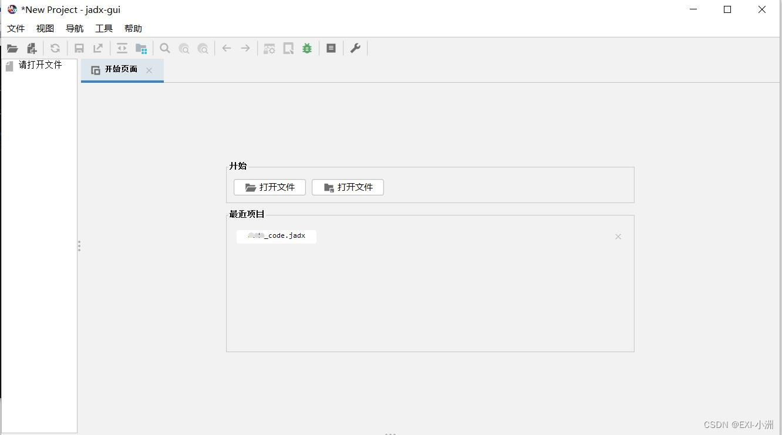Open text search via the magnifier icon

click(x=165, y=48)
